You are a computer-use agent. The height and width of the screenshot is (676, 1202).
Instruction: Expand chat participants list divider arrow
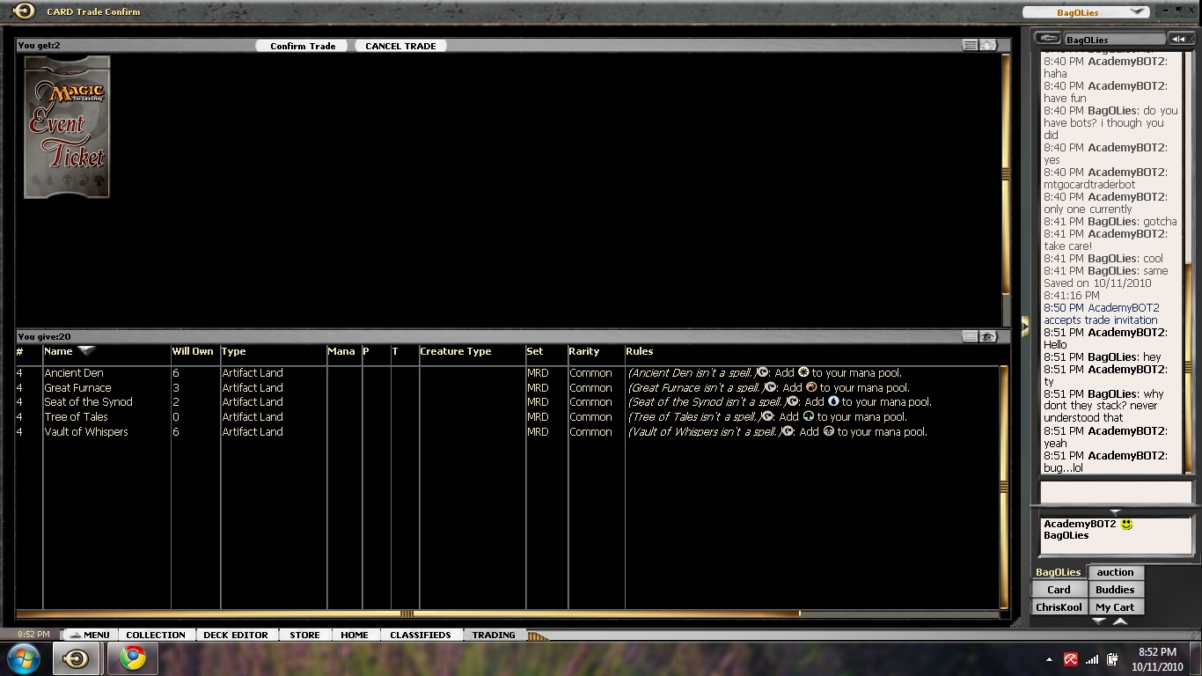point(1115,511)
